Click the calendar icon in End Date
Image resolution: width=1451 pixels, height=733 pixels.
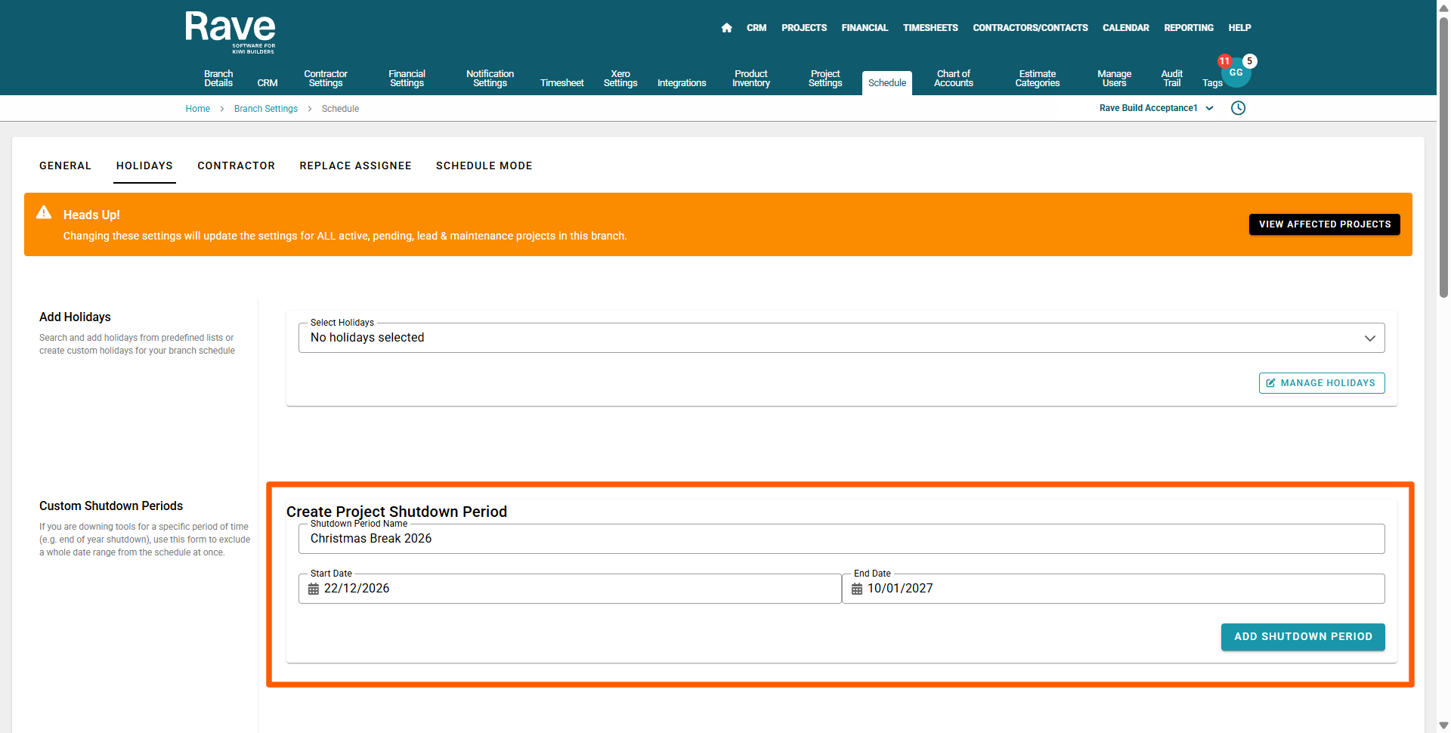(x=857, y=589)
